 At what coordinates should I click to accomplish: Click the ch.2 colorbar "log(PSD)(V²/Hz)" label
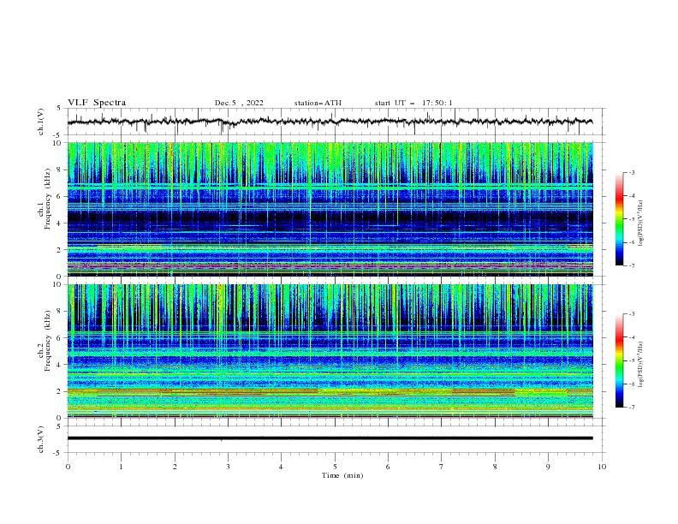(x=641, y=365)
